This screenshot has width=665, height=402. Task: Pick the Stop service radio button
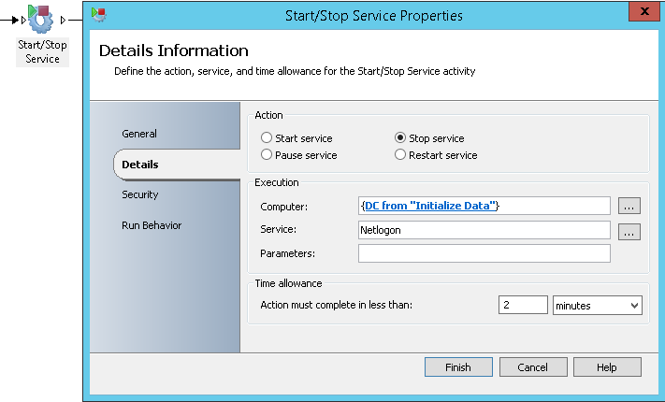click(429, 137)
